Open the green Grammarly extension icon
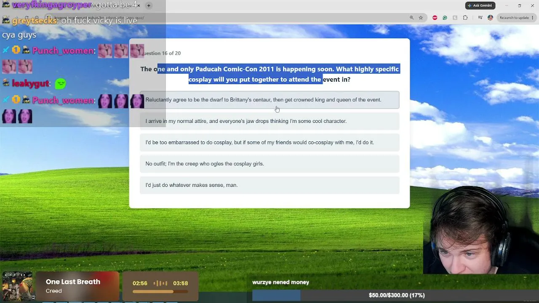The width and height of the screenshot is (539, 303). coord(445,18)
